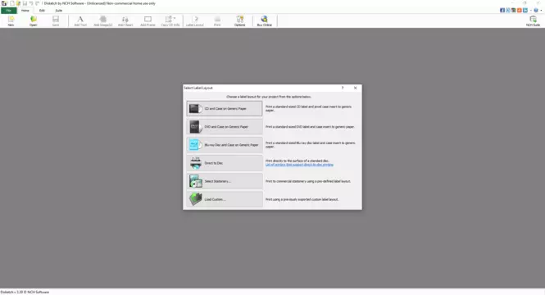Viewport: 545px width, 295px height.
Task: Click the Load Custom layout option
Action: click(225, 199)
